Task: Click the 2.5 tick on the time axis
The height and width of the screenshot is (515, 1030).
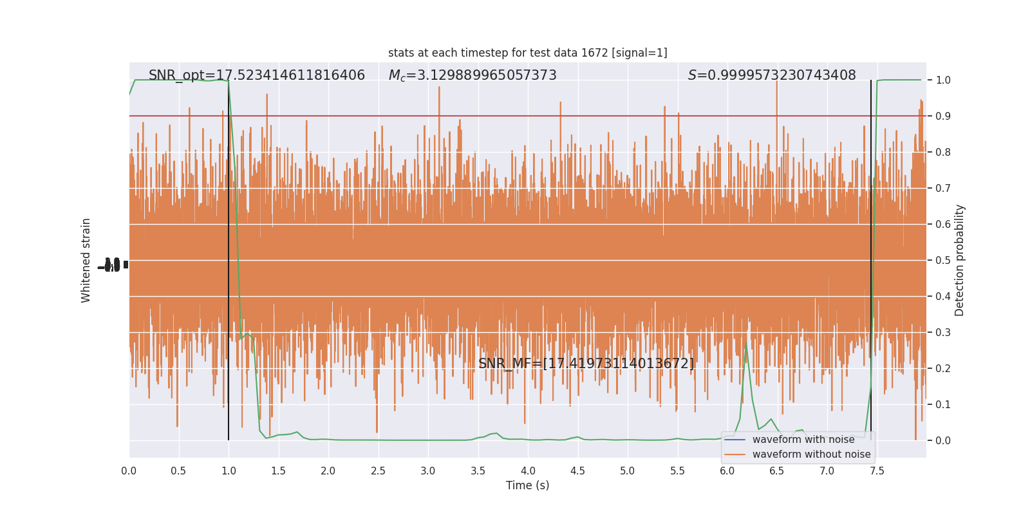Action: tap(378, 471)
